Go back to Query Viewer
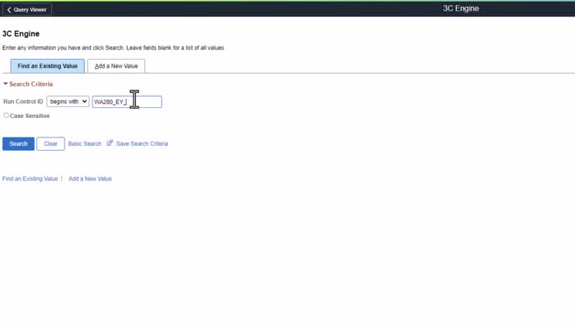 click(x=26, y=9)
